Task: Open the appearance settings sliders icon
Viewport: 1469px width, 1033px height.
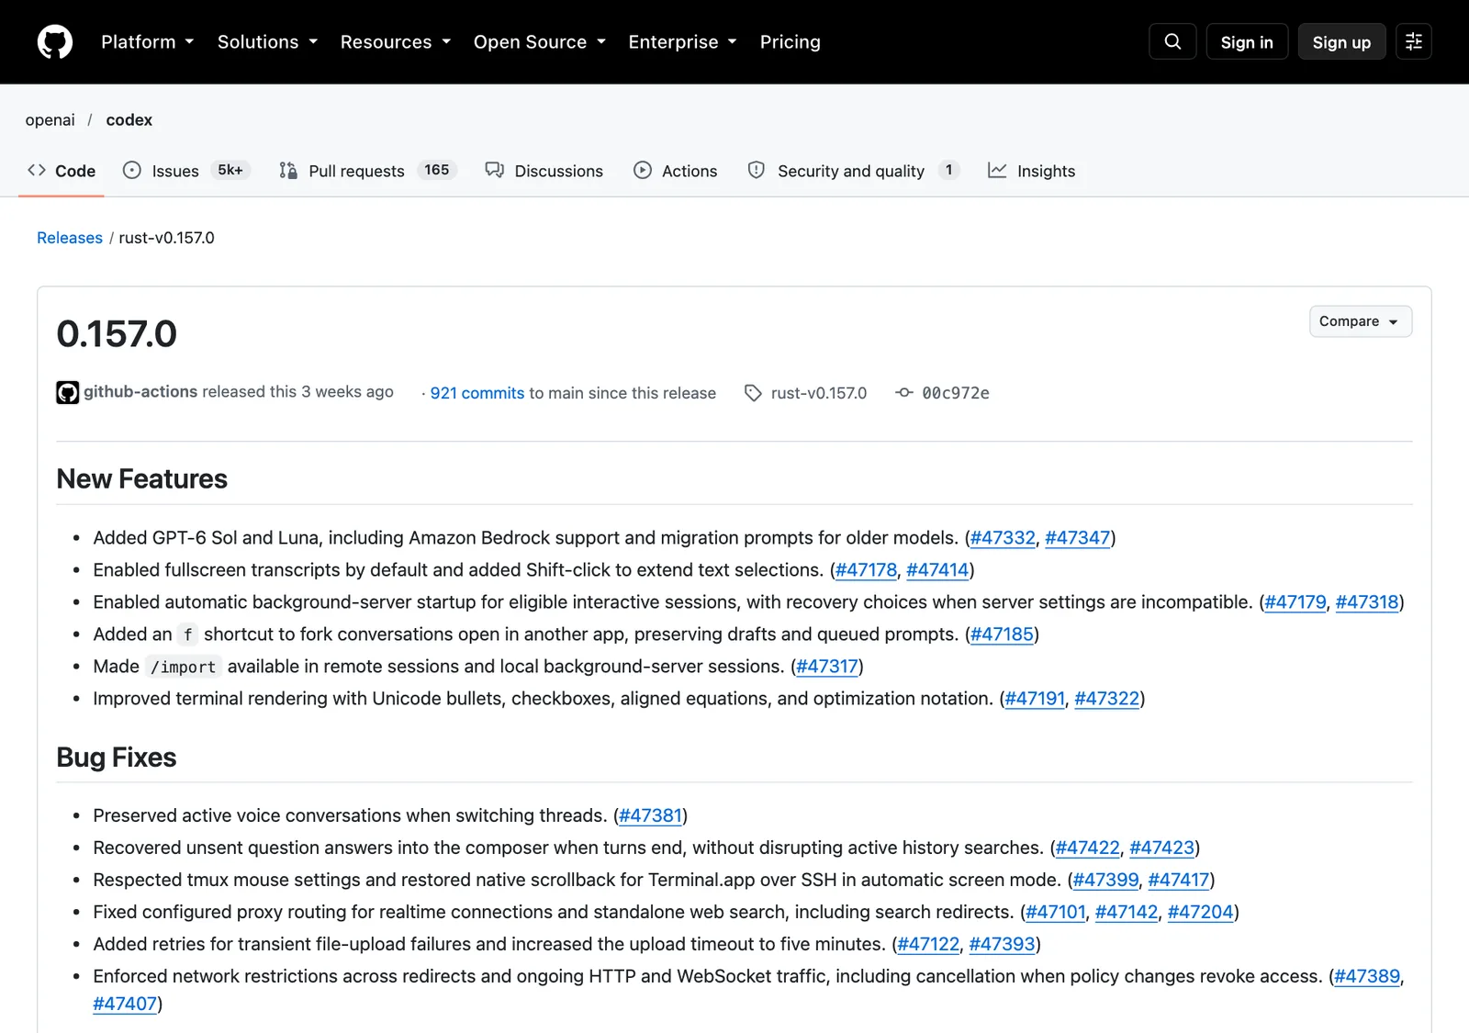Action: tap(1414, 41)
